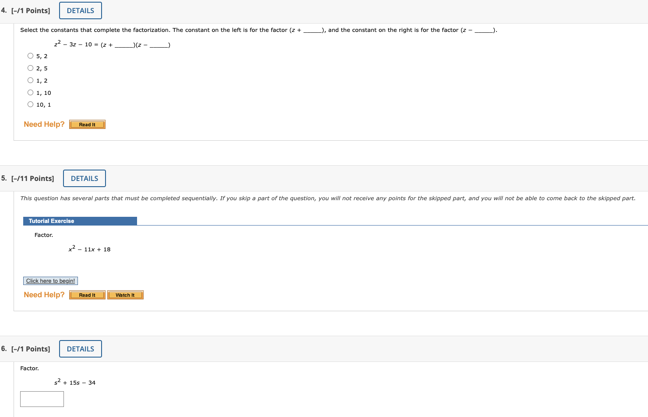Click the Read It help button for question 4
This screenshot has width=648, height=417.
[x=87, y=124]
